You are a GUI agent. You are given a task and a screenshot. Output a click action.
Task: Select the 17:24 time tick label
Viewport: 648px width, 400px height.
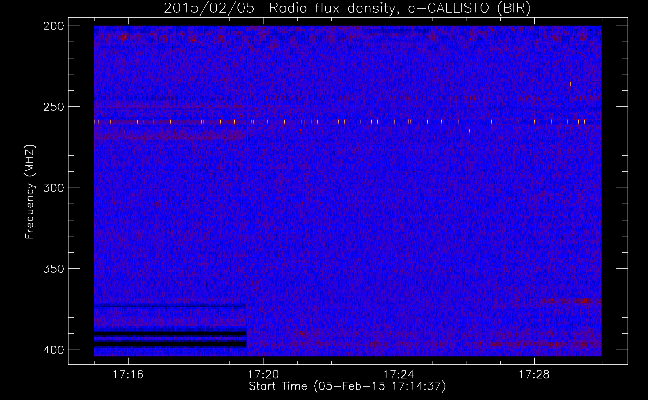[x=399, y=374]
